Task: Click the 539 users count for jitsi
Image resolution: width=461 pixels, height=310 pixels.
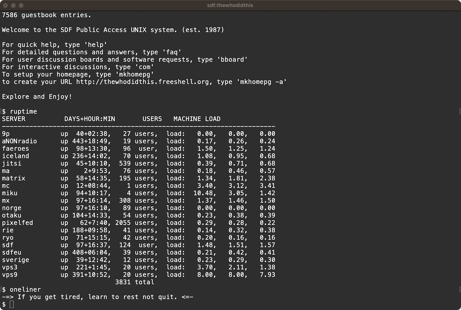Action: pos(125,163)
